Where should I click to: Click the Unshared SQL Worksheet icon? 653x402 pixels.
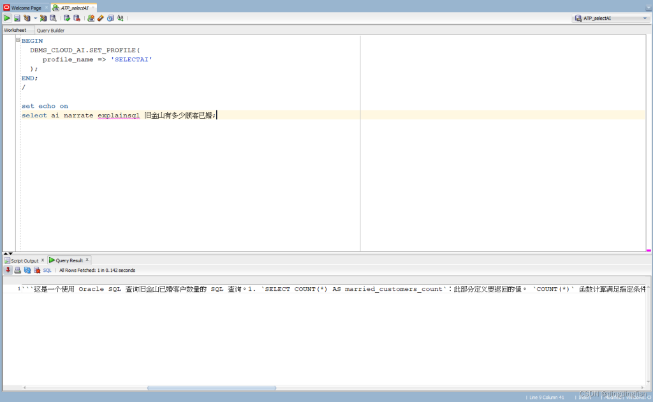click(91, 18)
